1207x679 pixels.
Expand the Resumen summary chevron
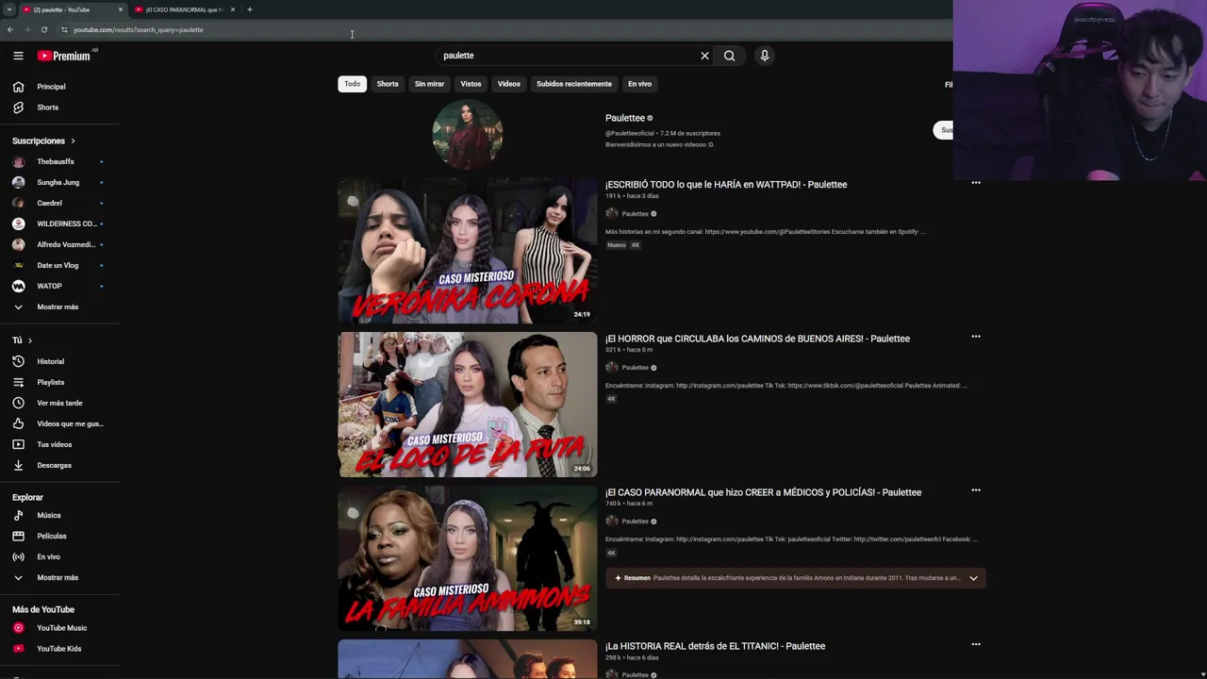(973, 578)
